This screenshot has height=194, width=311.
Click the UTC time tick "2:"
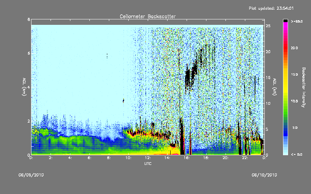pos(51,158)
